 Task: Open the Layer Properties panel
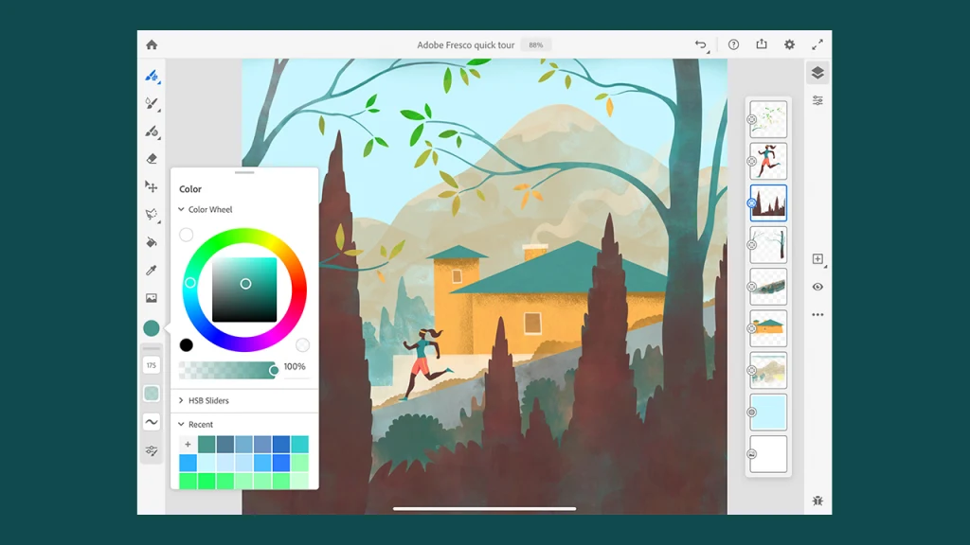818,99
